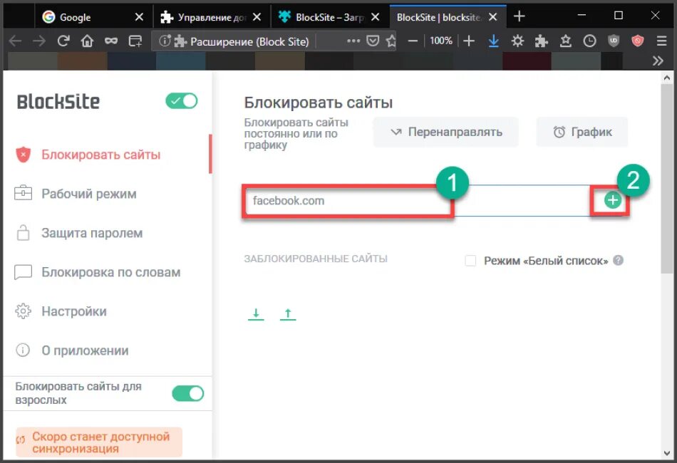677x463 pixels.
Task: Bookmark this page with star icon
Action: tap(391, 41)
